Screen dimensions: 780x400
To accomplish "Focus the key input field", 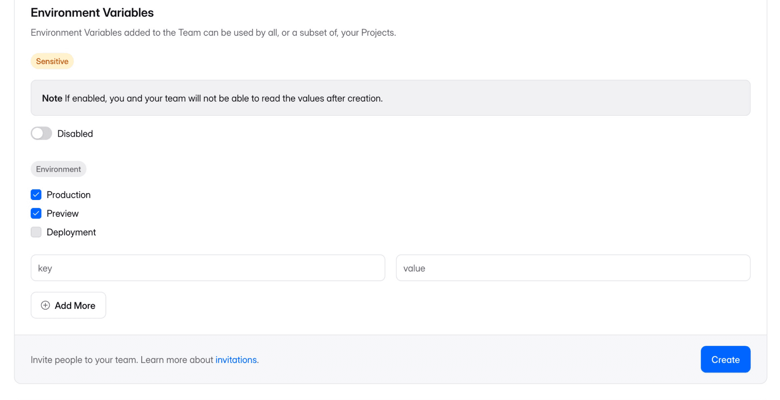I will coord(207,268).
